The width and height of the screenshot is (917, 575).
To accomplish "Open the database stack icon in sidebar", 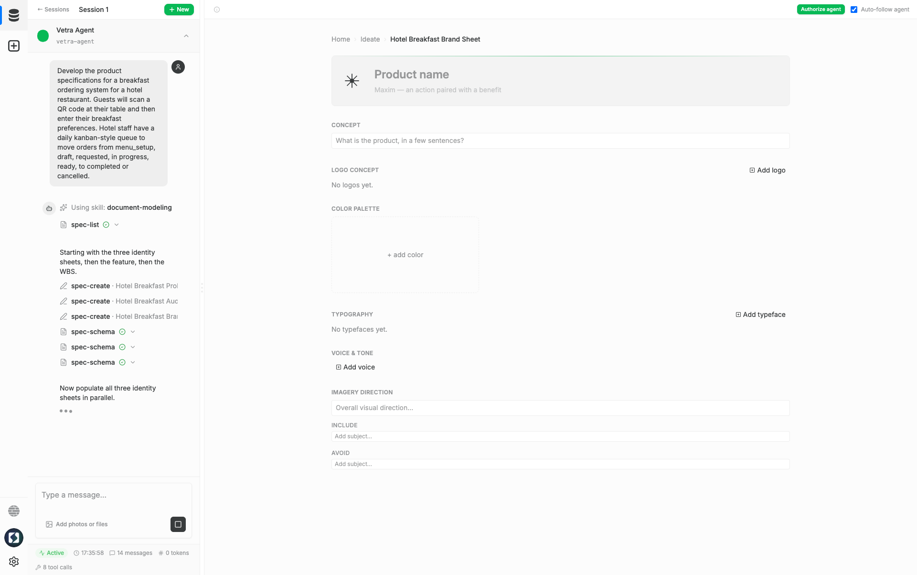I will tap(14, 15).
